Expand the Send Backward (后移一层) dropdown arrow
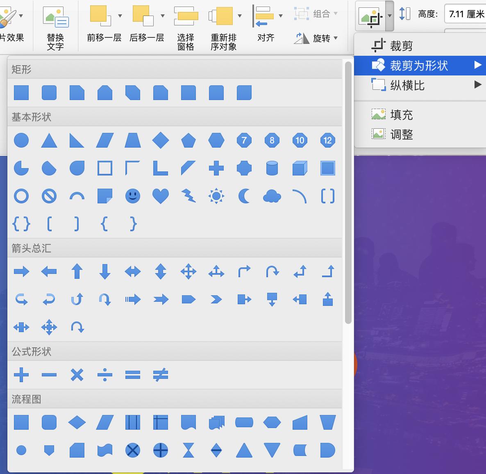Viewport: 486px width, 474px height. click(x=162, y=16)
